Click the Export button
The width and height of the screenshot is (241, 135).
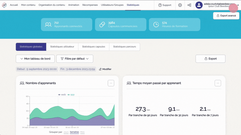coord(210,59)
